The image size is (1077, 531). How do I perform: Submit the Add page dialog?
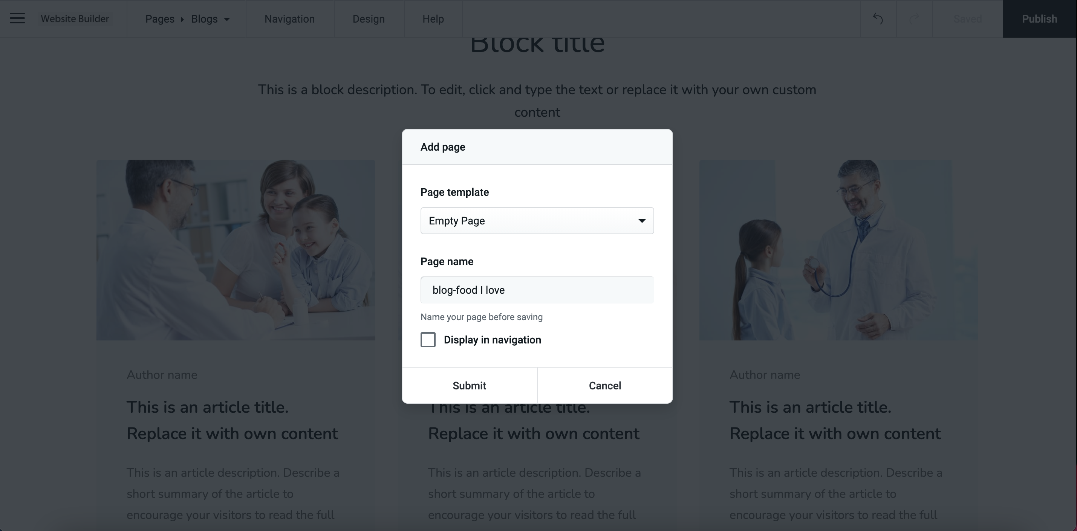point(469,385)
